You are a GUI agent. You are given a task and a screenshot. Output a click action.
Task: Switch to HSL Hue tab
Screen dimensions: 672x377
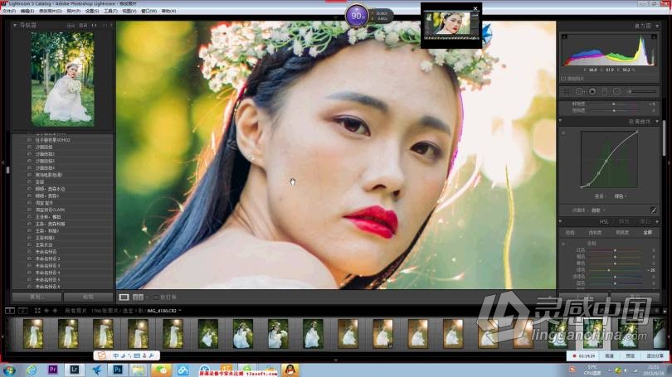570,232
